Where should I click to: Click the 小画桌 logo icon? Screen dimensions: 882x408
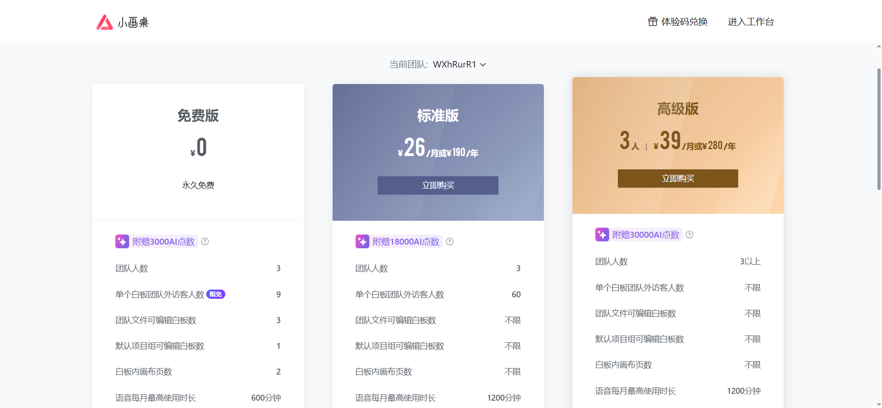(105, 22)
